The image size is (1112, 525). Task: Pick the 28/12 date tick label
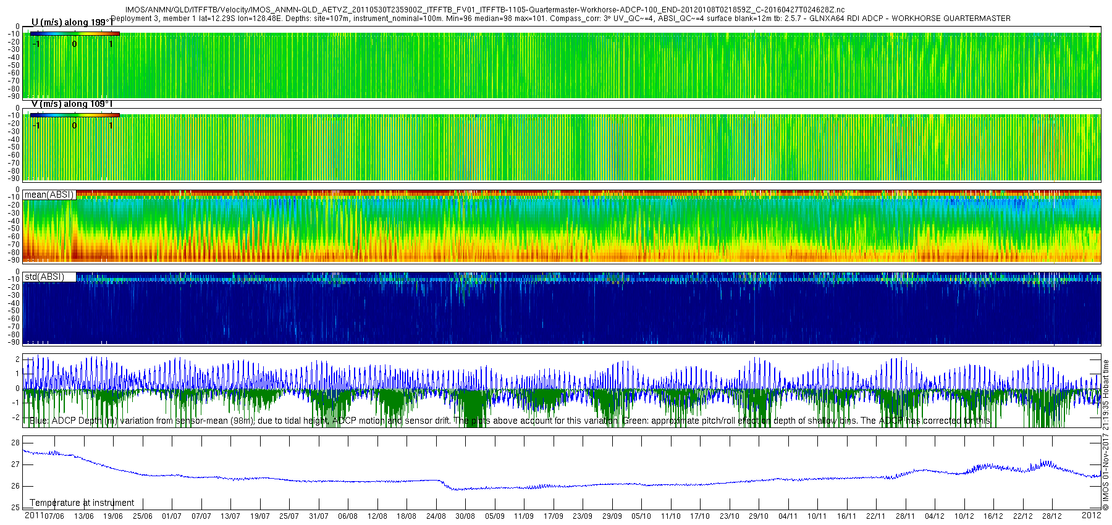[x=1051, y=516]
